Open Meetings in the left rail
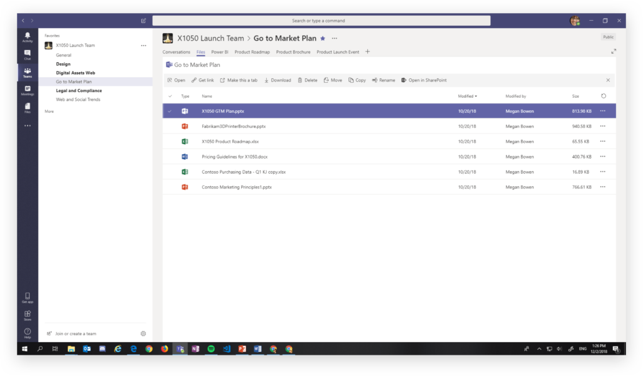Image resolution: width=643 pixels, height=376 pixels. click(28, 90)
